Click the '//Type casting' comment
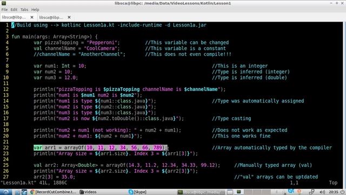 click(x=231, y=119)
